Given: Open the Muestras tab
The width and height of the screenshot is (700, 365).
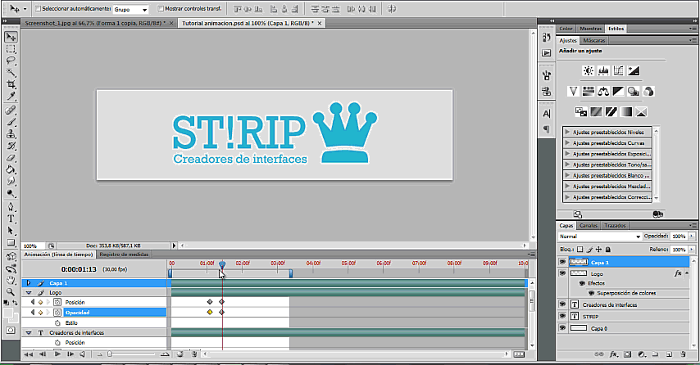Looking at the screenshot, I should 591,29.
